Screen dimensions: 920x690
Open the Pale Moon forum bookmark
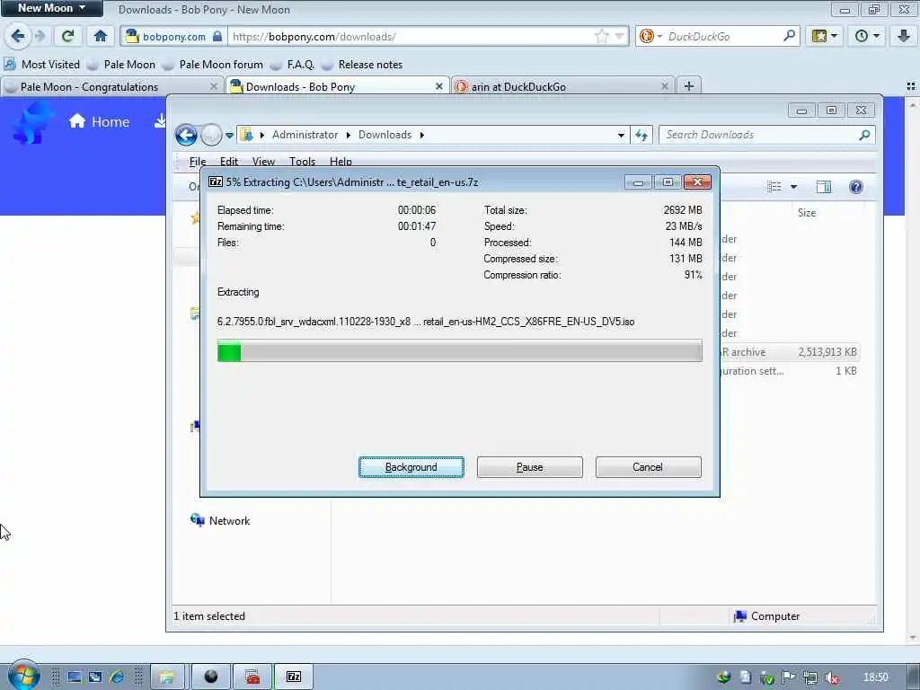tap(212, 65)
